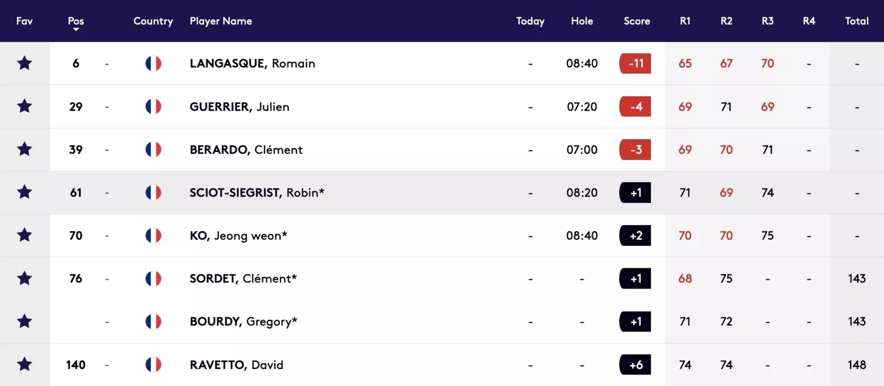Click the star icon beside Clément Sordet
884x386 pixels.
pos(25,279)
